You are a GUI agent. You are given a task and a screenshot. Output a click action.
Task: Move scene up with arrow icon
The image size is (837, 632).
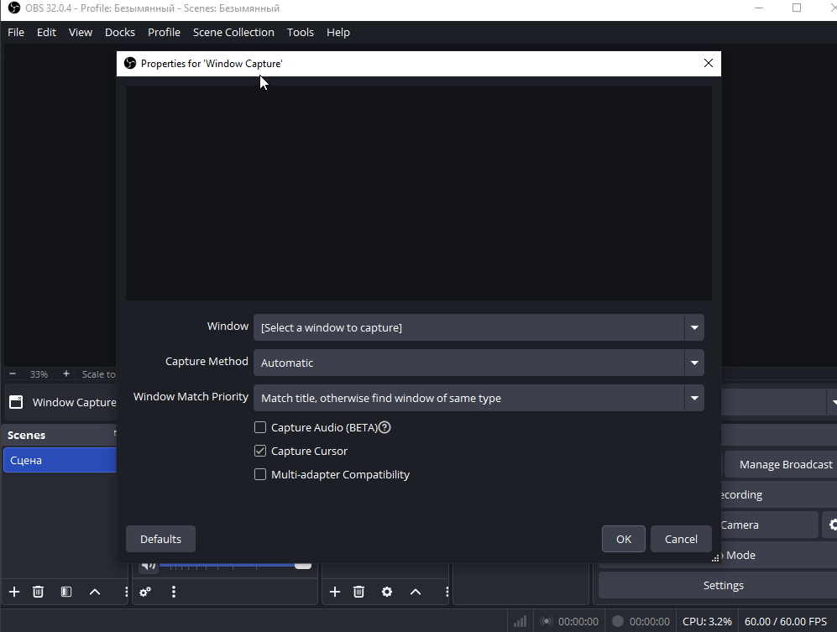point(95,592)
